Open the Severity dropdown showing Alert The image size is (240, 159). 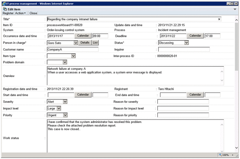(x=65, y=102)
